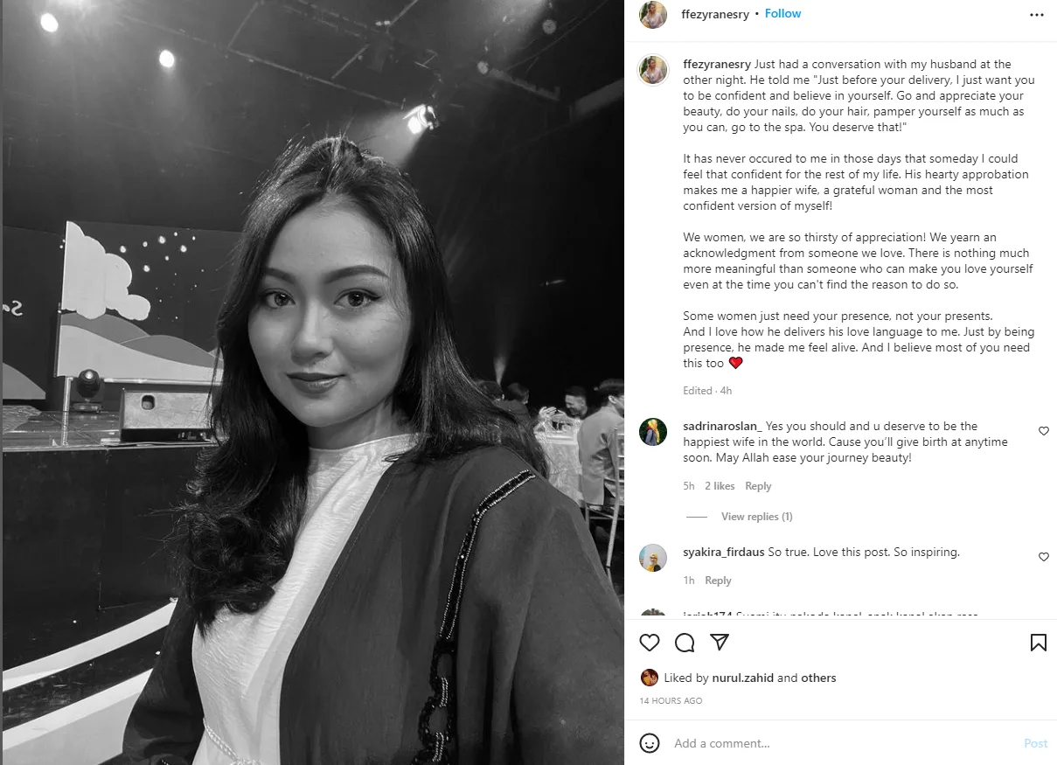This screenshot has width=1057, height=765.
Task: Open syakira_firdaus commenter avatar
Action: point(653,558)
